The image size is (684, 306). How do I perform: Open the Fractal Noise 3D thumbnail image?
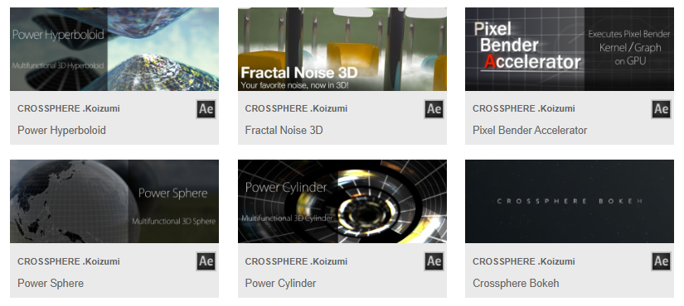[x=342, y=49]
